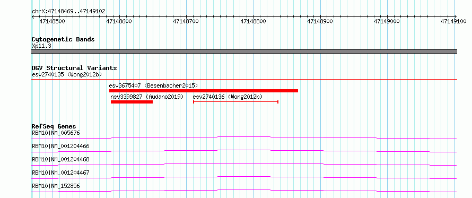Click the esv3675407 (Besenbacher2015) label text
The image size is (472, 198).
coord(153,85)
